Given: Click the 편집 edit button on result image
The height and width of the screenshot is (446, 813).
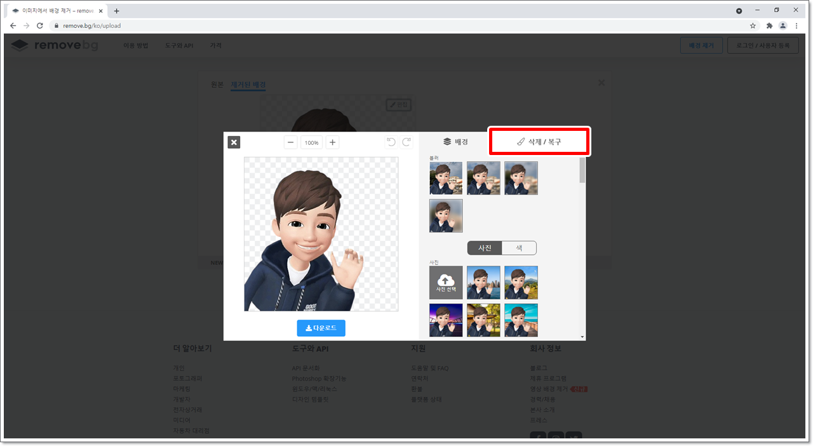Looking at the screenshot, I should [400, 105].
